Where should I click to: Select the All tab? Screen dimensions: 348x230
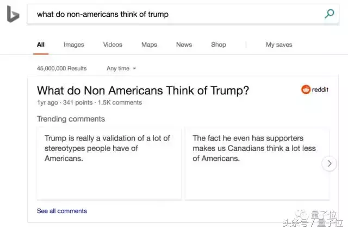click(x=41, y=45)
